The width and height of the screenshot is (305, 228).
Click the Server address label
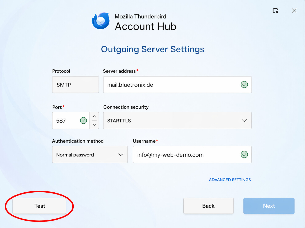pos(121,71)
